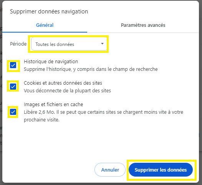Viewport: 202px width, 185px height.
Task: Click the Annuler button
Action: click(110, 170)
